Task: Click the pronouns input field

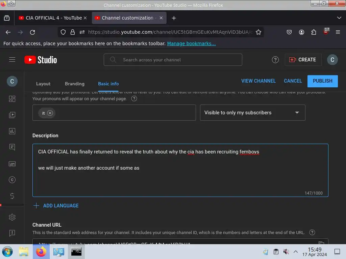Action: tap(114, 113)
